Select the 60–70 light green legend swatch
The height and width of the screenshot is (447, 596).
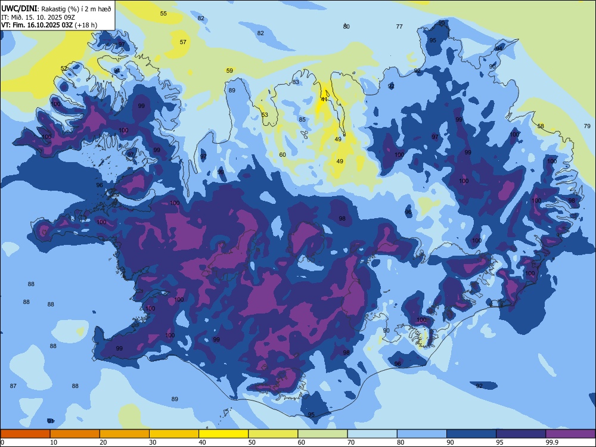tap(322, 434)
